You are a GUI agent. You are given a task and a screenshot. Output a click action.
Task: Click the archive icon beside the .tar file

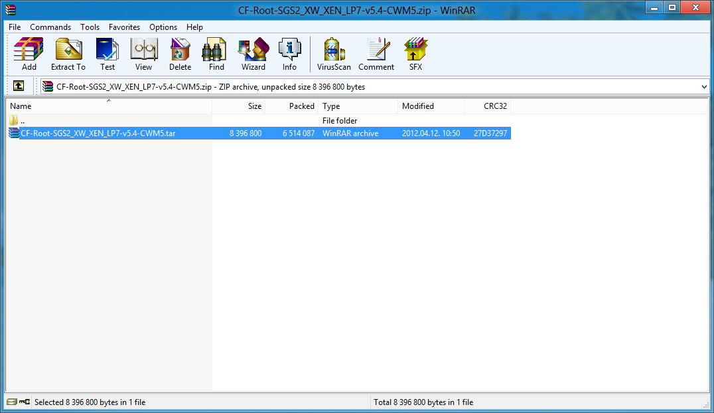pos(14,133)
